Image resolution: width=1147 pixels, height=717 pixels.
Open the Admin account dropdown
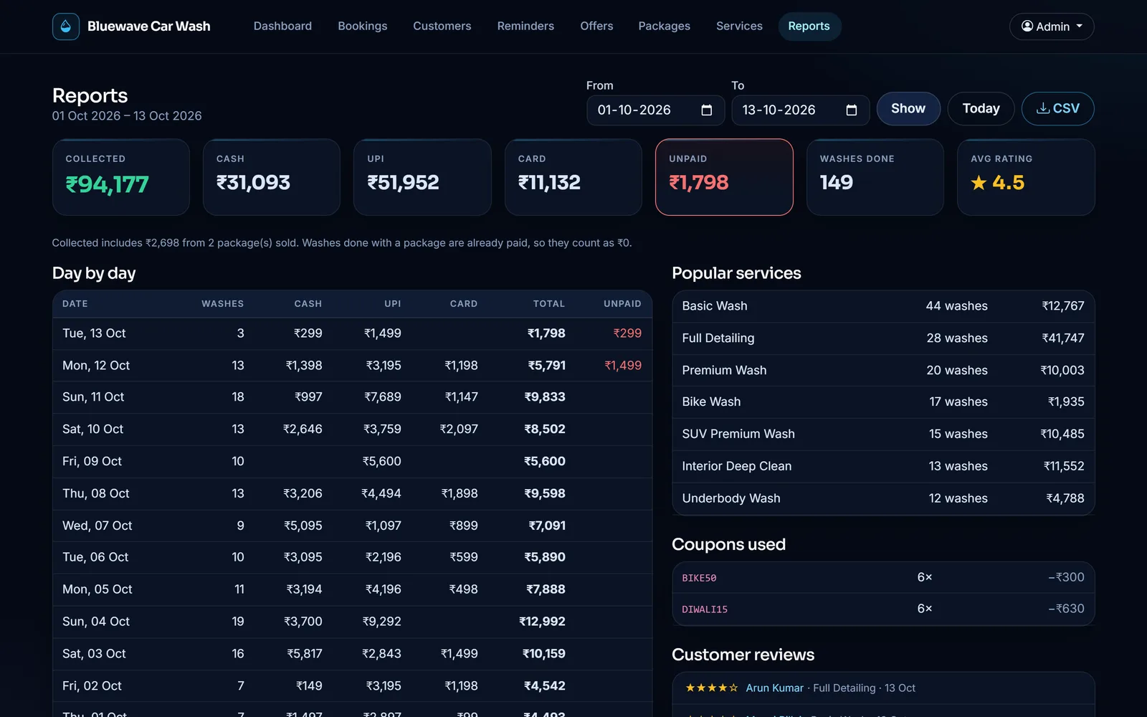point(1052,27)
